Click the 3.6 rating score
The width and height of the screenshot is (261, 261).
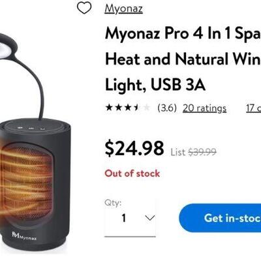pyautogui.click(x=167, y=108)
